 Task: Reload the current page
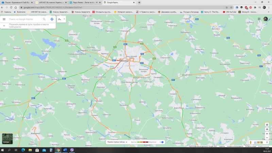pos(11,7)
